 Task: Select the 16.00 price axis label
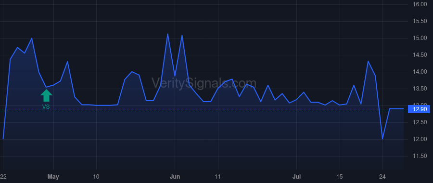420,4
